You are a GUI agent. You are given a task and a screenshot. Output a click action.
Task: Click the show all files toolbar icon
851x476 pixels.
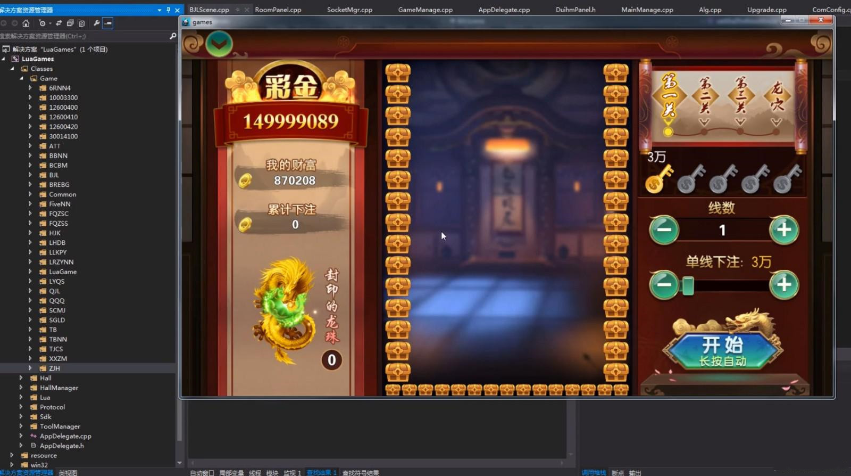point(81,23)
